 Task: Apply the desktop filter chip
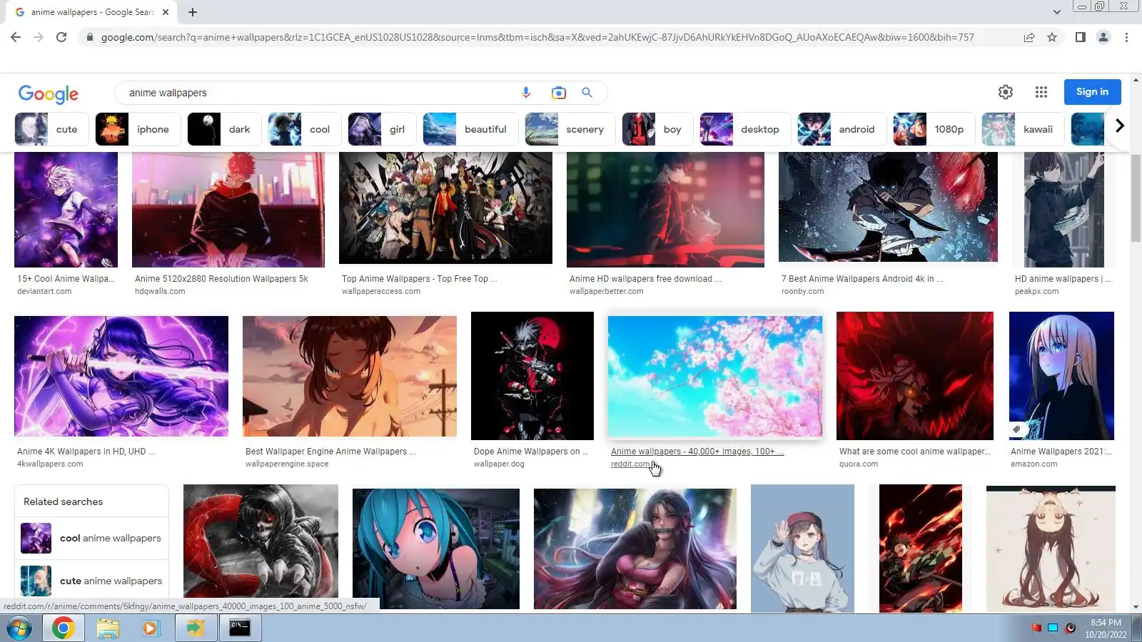[x=745, y=129]
